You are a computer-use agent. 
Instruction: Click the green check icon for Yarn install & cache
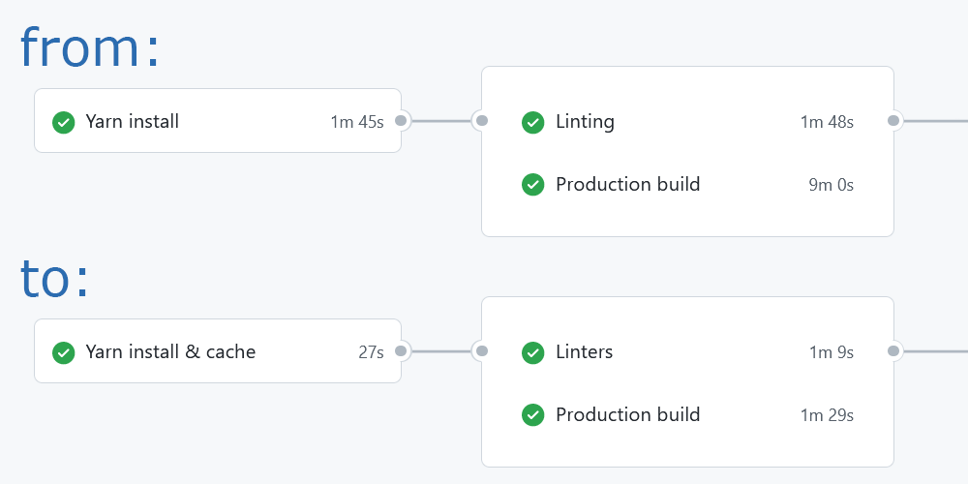pos(64,352)
